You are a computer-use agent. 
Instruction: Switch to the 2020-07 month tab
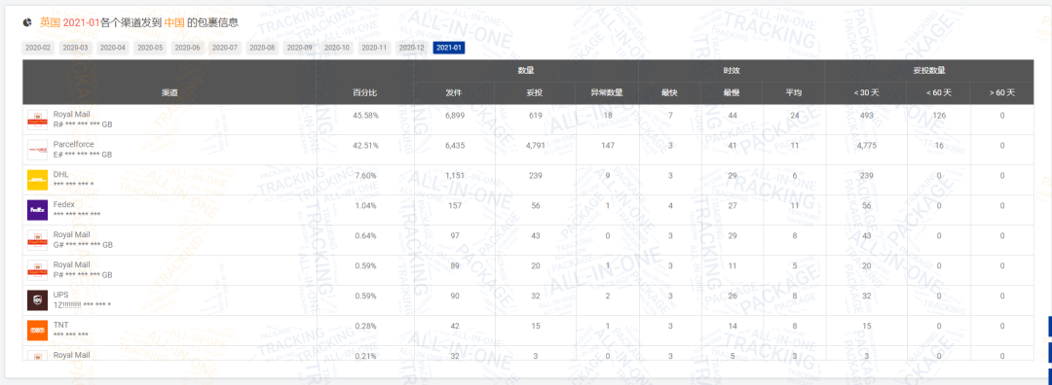[x=225, y=48]
